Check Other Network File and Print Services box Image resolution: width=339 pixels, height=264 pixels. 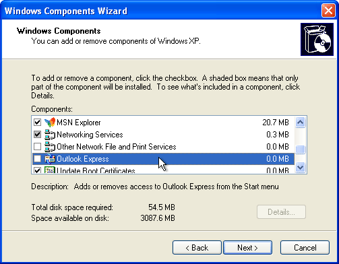point(37,147)
